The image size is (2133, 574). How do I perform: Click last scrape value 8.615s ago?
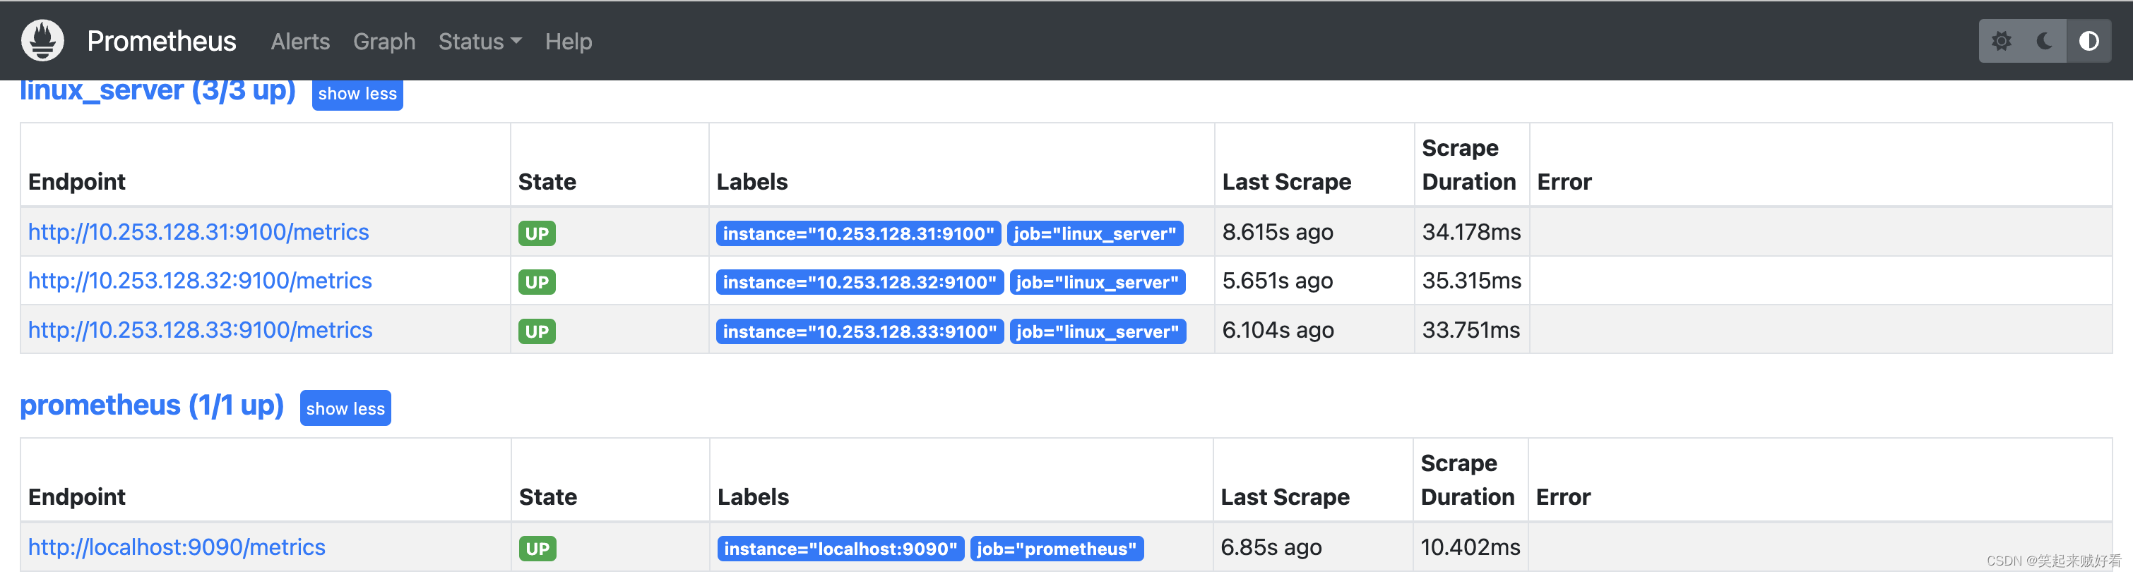coord(1278,233)
